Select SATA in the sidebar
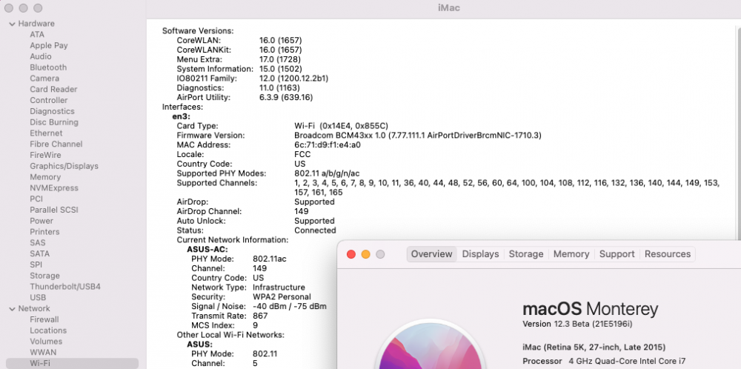 (x=40, y=253)
